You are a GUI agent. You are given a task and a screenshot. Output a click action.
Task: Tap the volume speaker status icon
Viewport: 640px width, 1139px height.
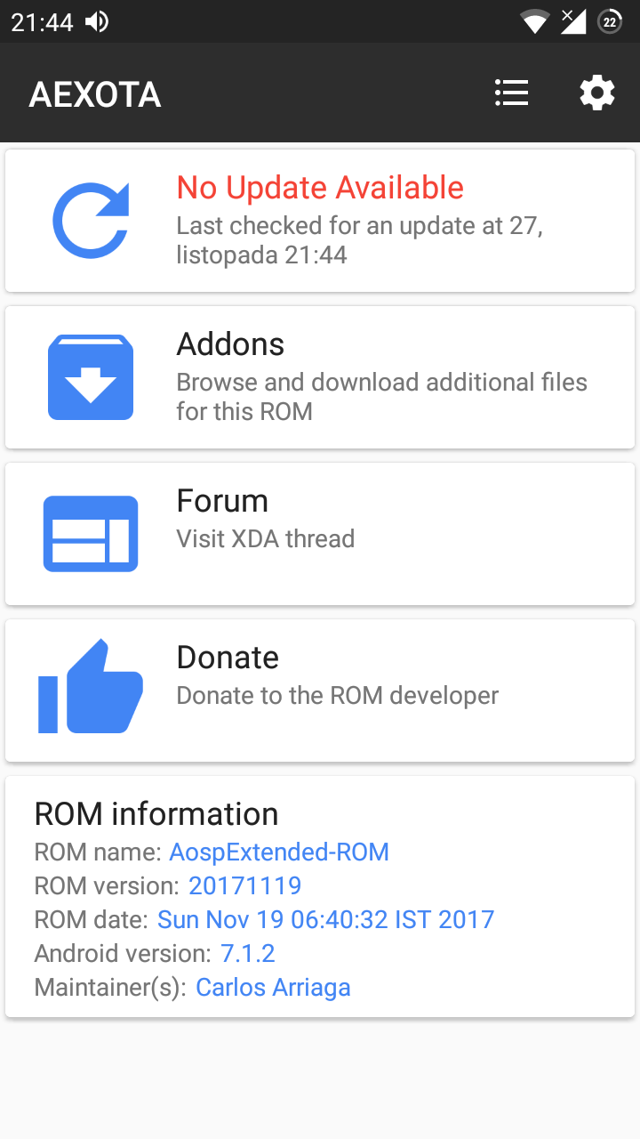pos(96,21)
